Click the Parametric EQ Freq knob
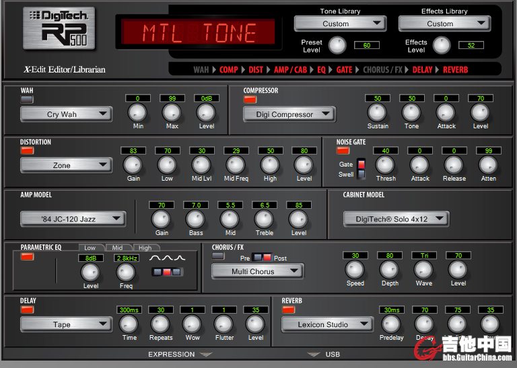The height and width of the screenshot is (368, 517). pyautogui.click(x=126, y=272)
